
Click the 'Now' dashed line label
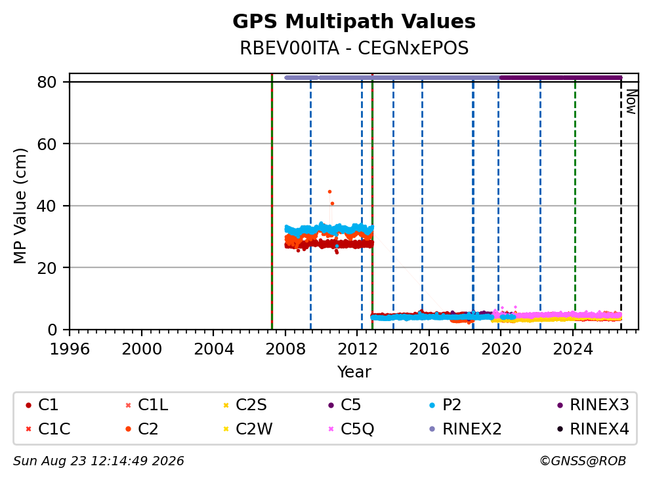[x=631, y=102]
